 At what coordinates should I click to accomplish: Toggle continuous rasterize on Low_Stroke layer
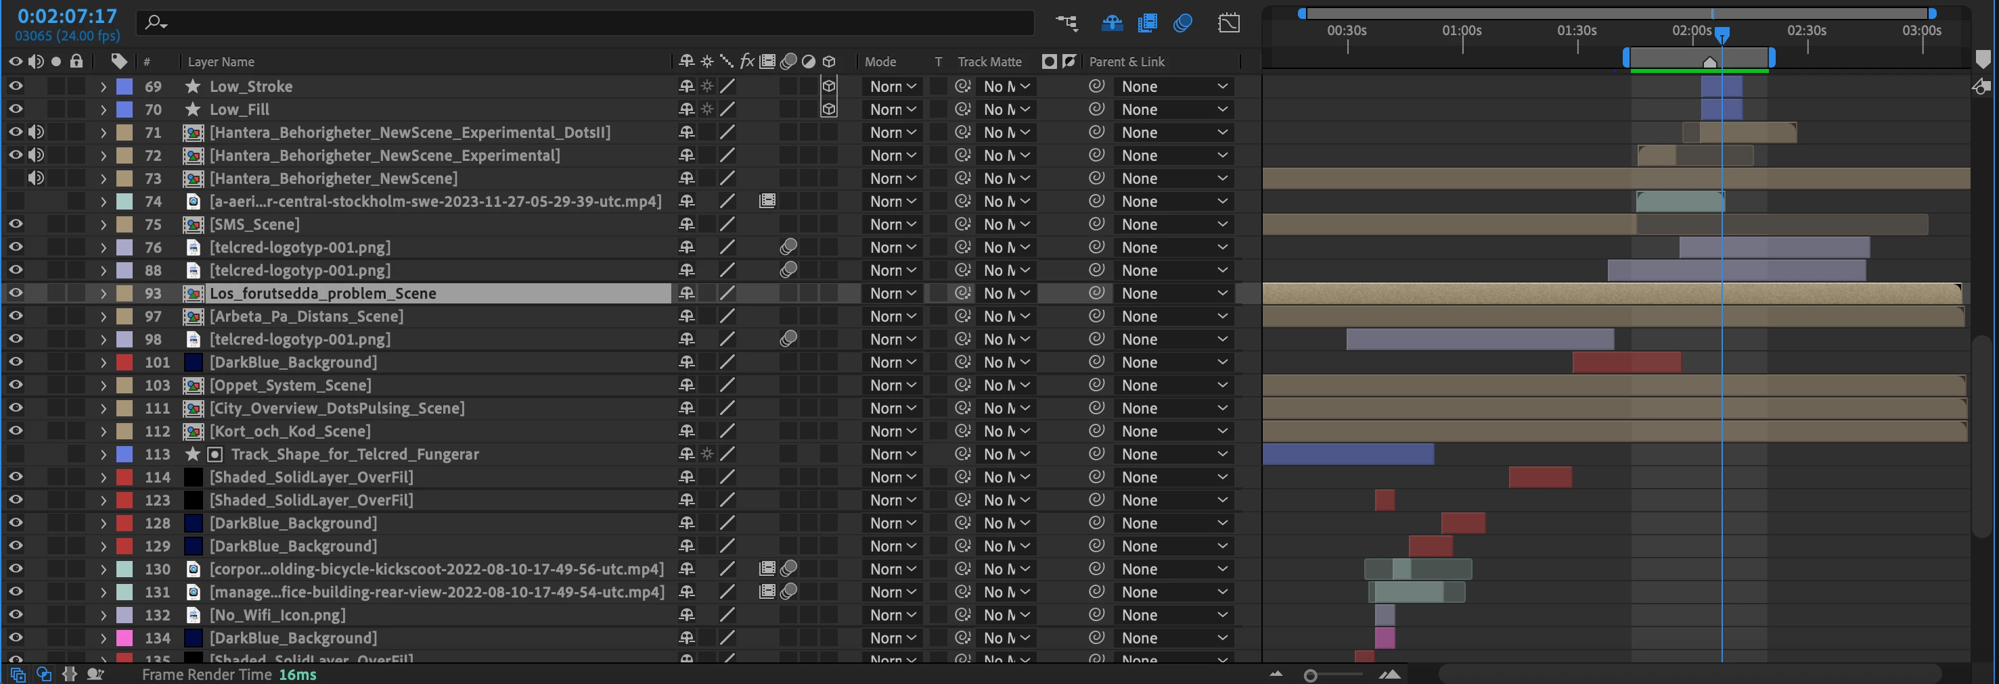707,86
